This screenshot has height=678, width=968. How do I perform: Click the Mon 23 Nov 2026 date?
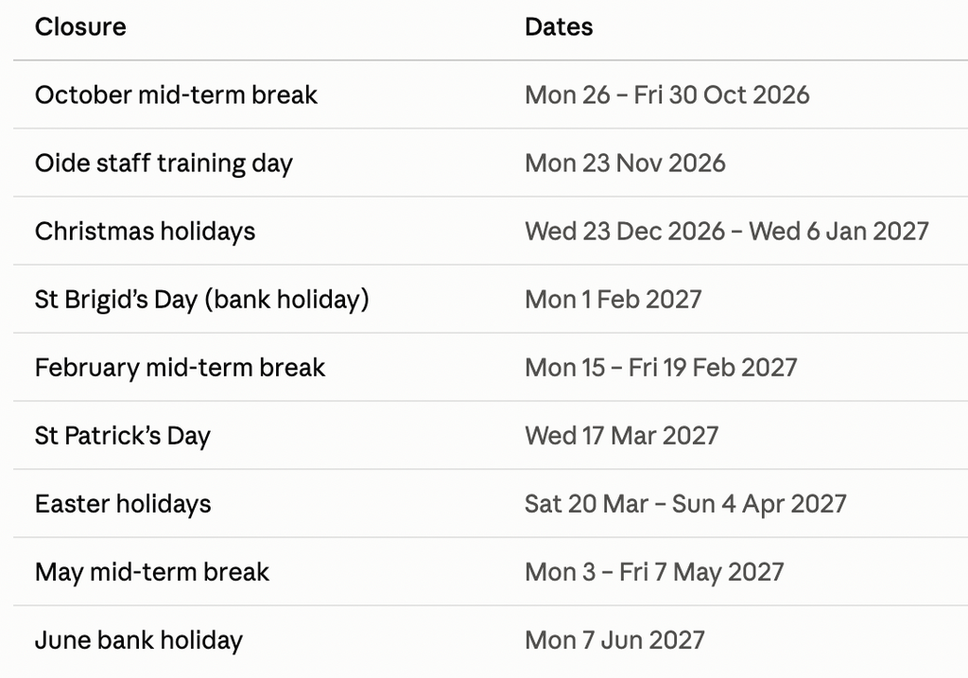pos(625,164)
